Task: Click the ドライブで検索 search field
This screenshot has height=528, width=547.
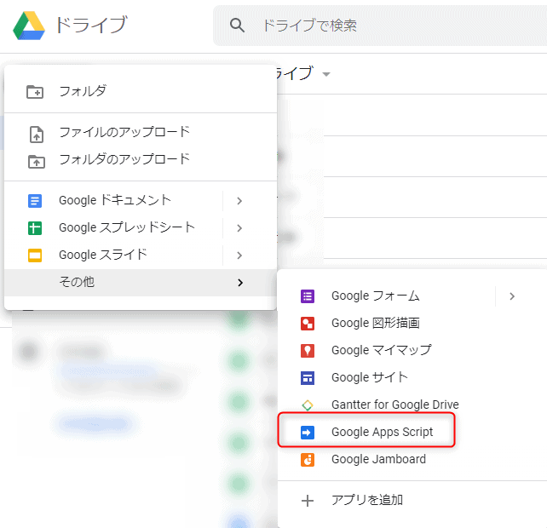Action: pyautogui.click(x=383, y=26)
